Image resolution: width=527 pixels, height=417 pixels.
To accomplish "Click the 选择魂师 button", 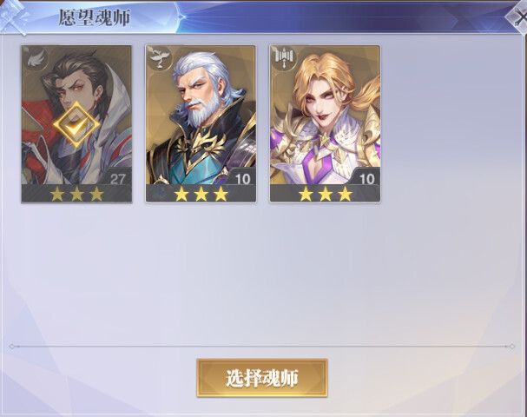I will [262, 378].
